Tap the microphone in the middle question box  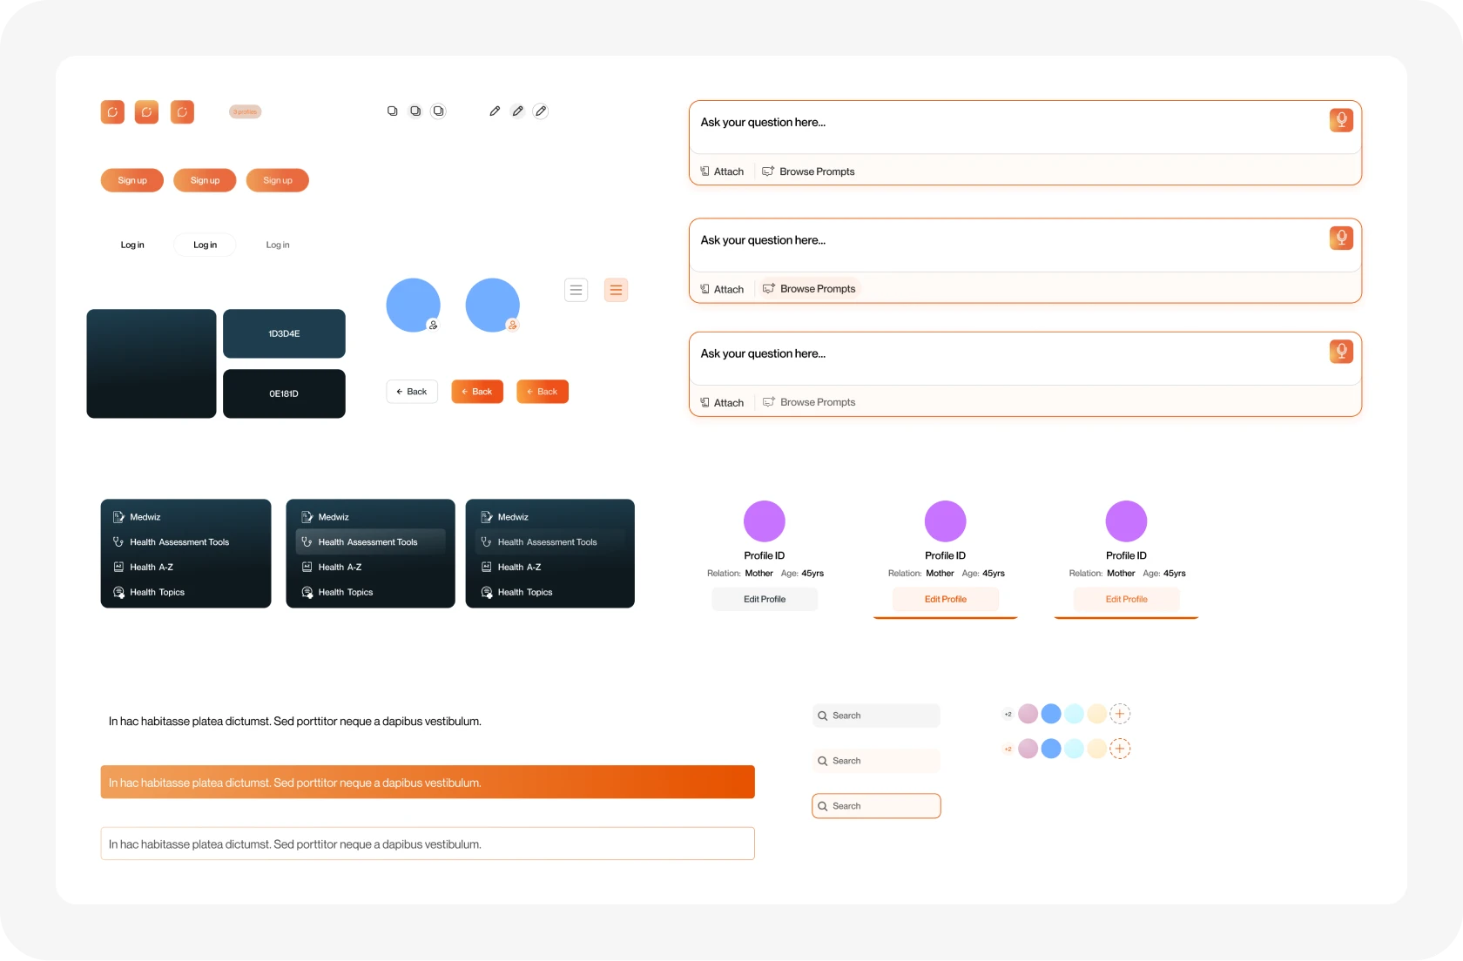(1341, 238)
